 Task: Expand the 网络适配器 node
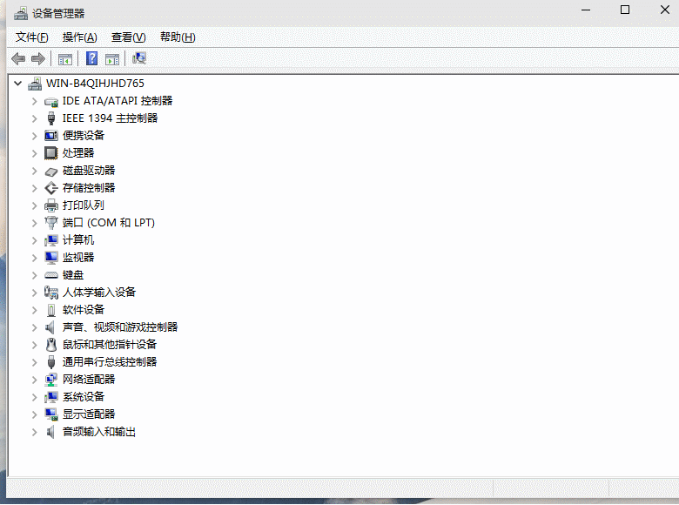pyautogui.click(x=34, y=380)
